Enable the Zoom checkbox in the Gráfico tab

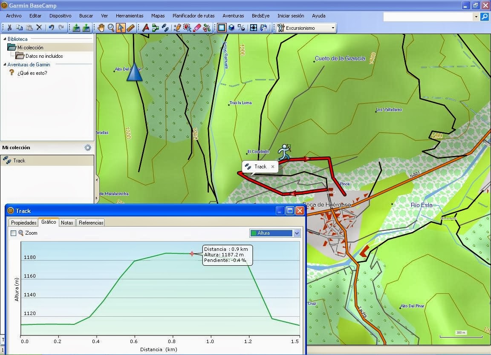[13, 233]
